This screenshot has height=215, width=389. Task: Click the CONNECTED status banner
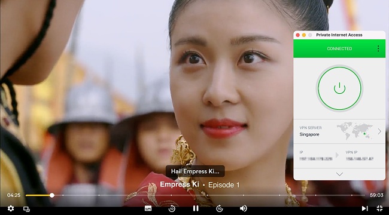(339, 48)
